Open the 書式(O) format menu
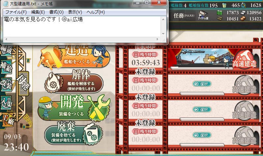 56,12
